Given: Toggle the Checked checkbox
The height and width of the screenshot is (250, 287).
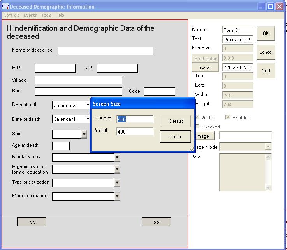Looking at the screenshot, I should pos(197,126).
